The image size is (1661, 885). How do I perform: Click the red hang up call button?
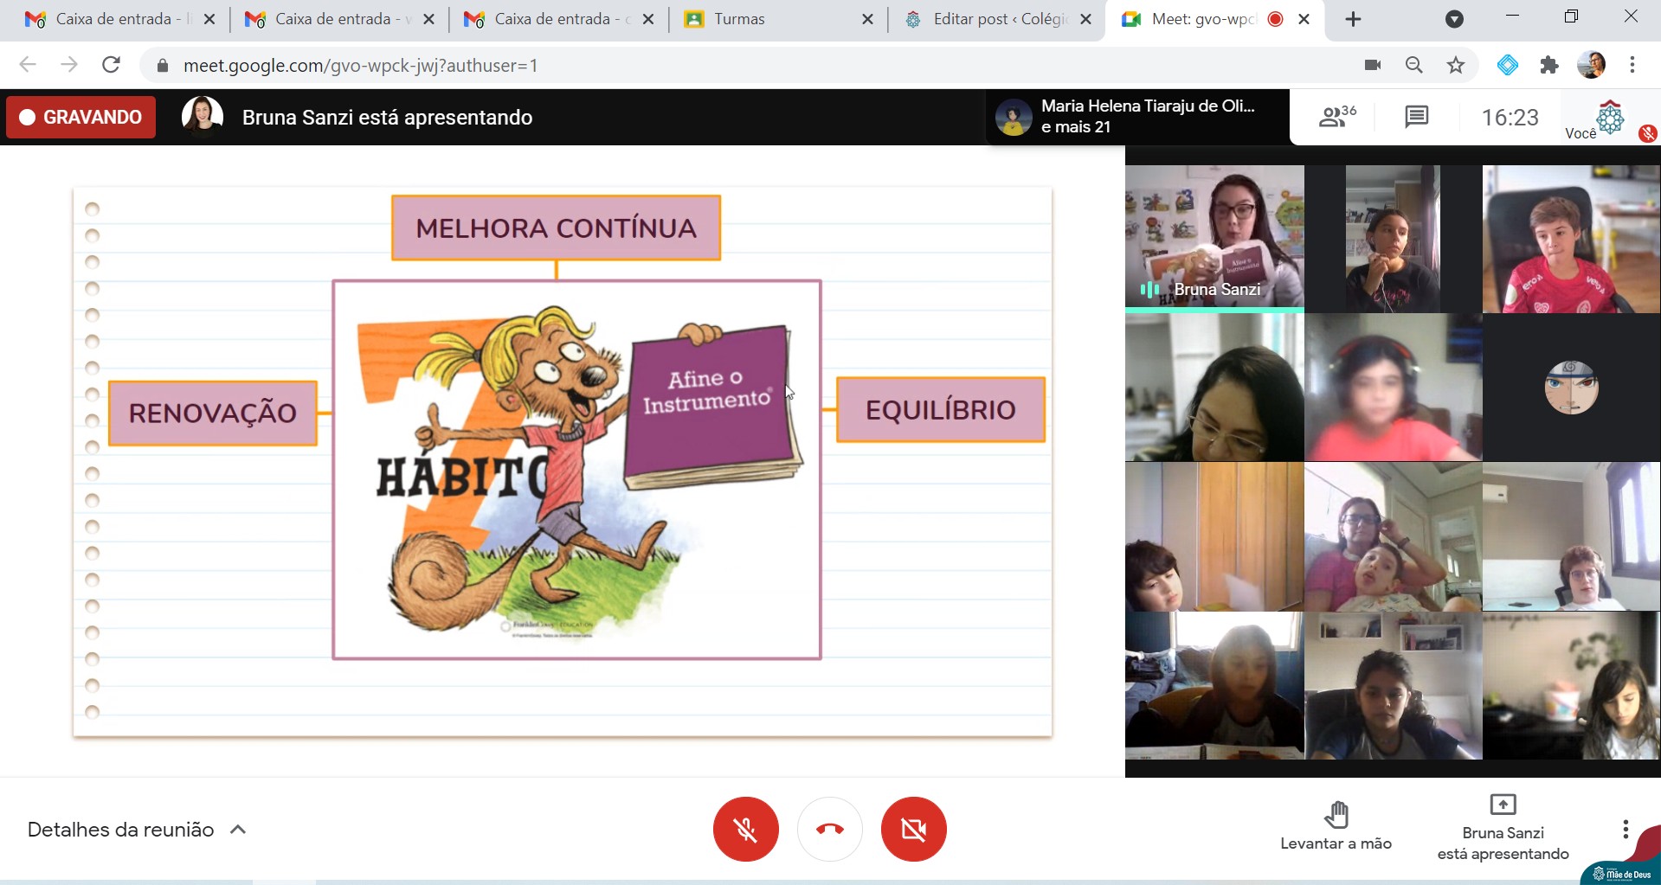[829, 829]
